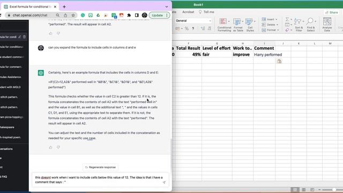This screenshot has width=343, height=193.
Task: Thumbs up the first ChatGPT response
Action: (x=50, y=33)
